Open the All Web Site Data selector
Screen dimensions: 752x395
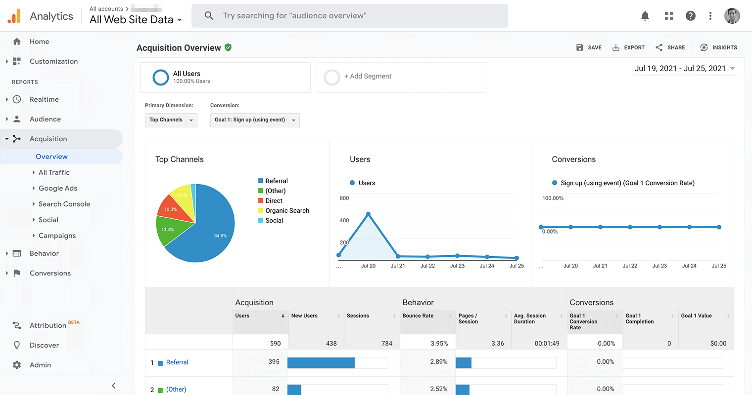click(x=136, y=20)
